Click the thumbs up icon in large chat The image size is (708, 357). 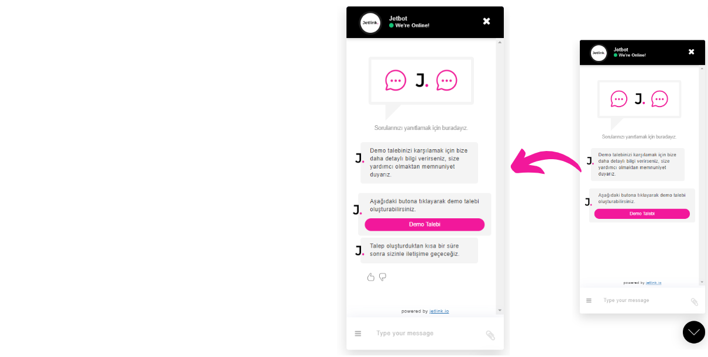370,277
